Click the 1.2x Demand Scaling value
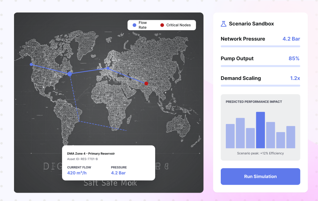Viewport: 318px width, 201px height. click(x=295, y=78)
